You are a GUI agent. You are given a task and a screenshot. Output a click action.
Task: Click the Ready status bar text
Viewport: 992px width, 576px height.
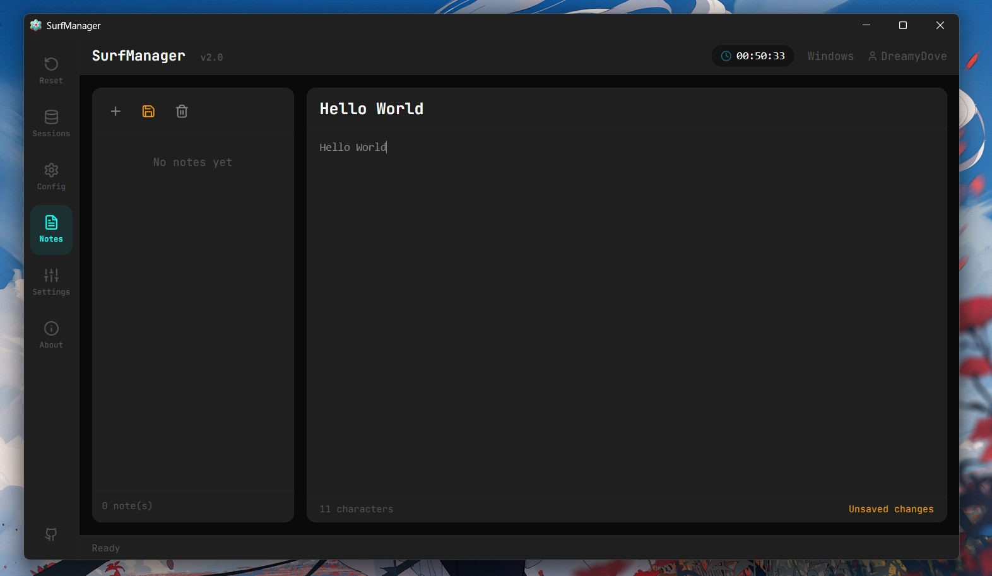[x=106, y=548]
